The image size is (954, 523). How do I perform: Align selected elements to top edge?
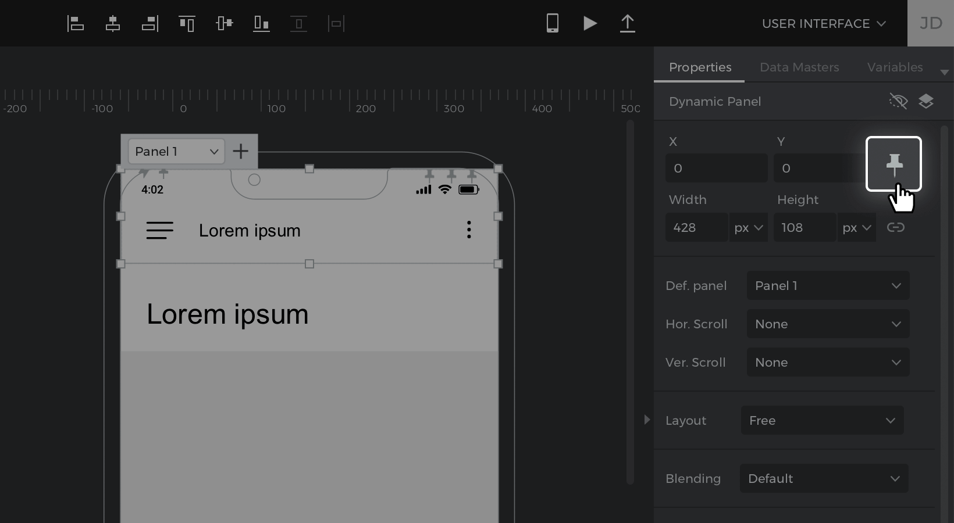point(187,23)
